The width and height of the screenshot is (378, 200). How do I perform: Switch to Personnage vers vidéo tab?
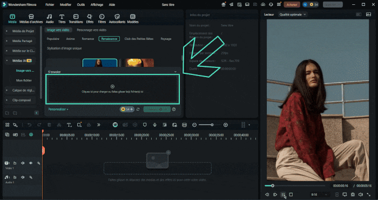tap(92, 30)
